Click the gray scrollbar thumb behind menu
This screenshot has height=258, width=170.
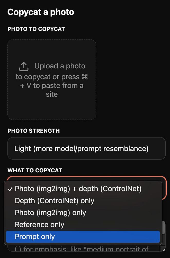164,227
